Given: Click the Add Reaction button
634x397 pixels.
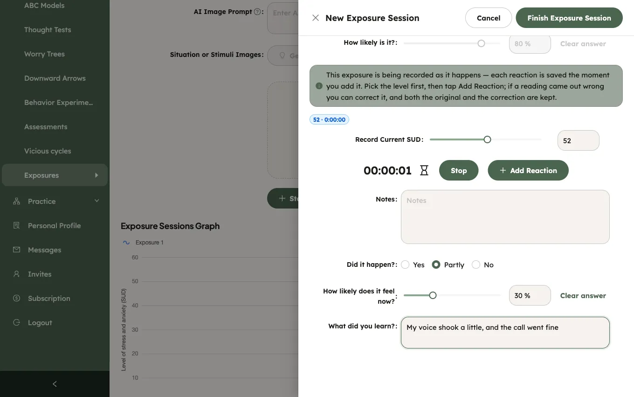Looking at the screenshot, I should (528, 170).
